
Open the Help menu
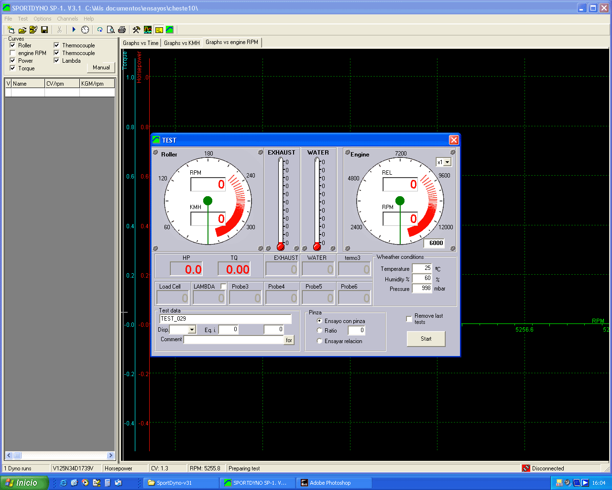coord(89,19)
